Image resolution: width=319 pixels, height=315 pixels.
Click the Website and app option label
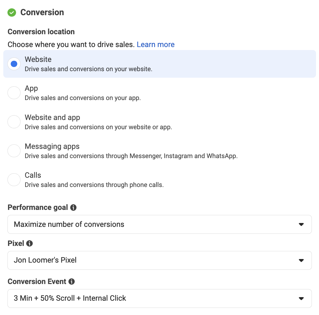click(x=52, y=117)
